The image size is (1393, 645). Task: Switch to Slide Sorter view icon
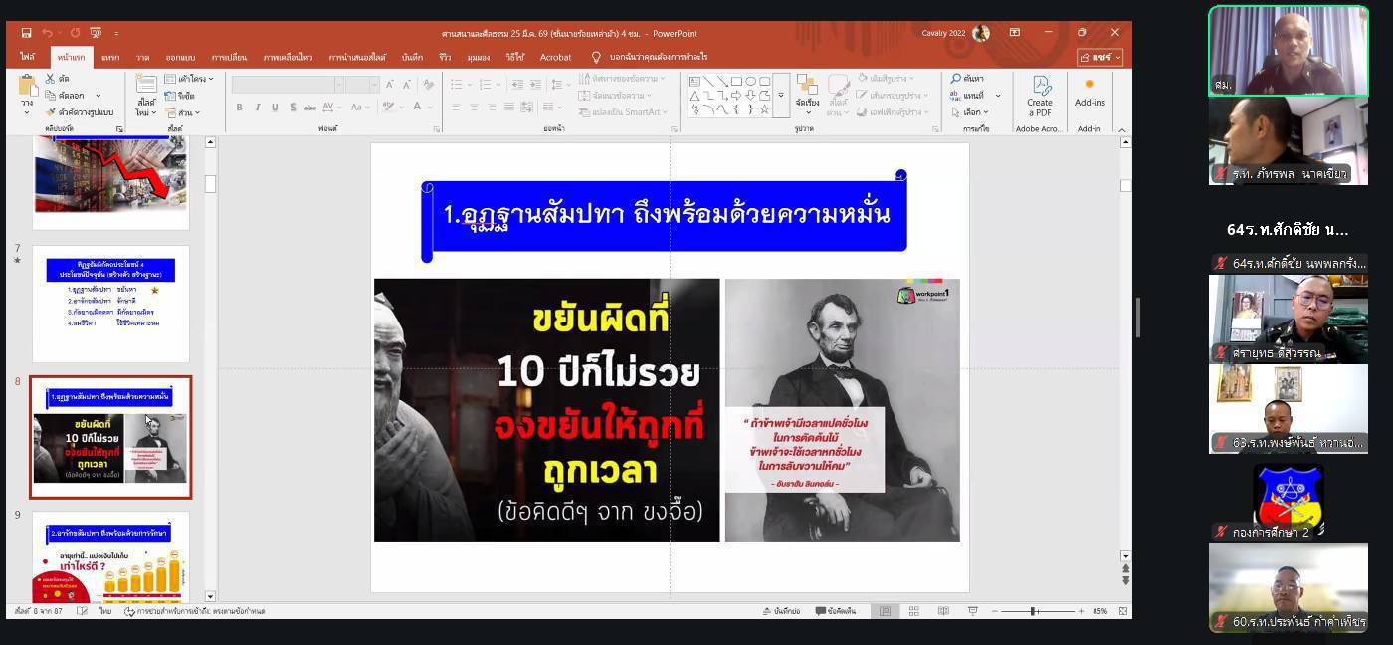913,611
